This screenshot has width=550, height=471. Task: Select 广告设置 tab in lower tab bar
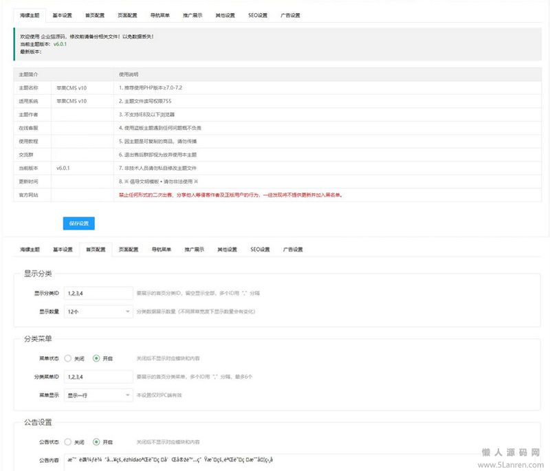[293, 250]
